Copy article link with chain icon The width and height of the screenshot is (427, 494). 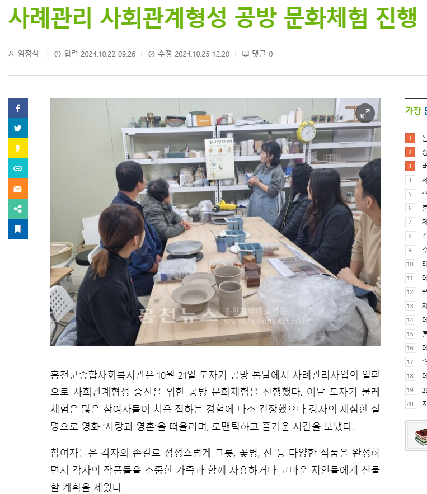pos(18,168)
